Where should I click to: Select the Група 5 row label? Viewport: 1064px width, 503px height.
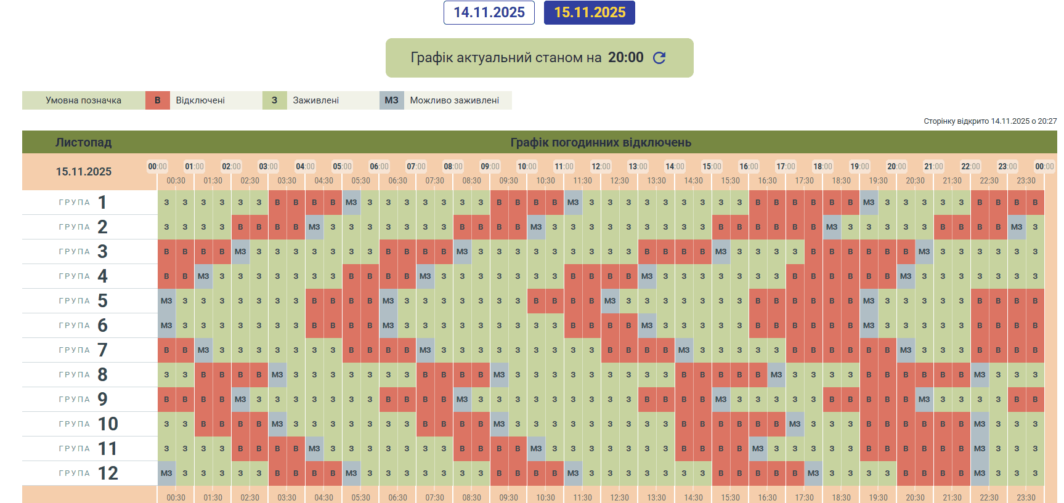[84, 301]
